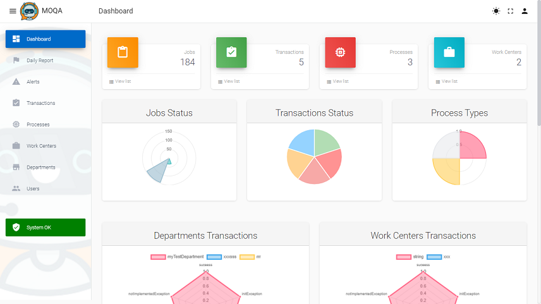
Task: Open Departments in sidebar
Action: (46, 167)
